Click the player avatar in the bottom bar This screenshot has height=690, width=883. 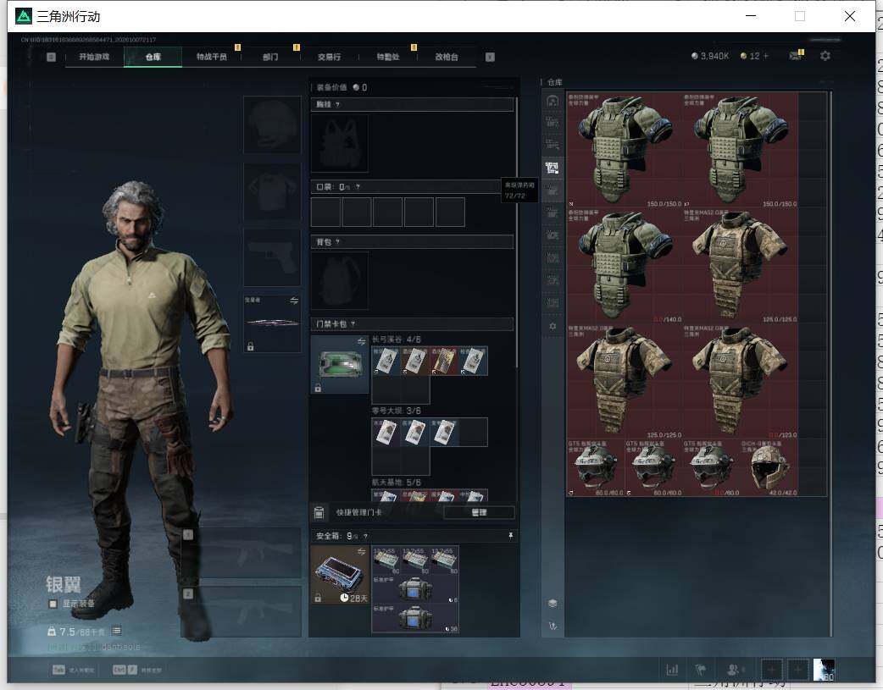point(824,670)
